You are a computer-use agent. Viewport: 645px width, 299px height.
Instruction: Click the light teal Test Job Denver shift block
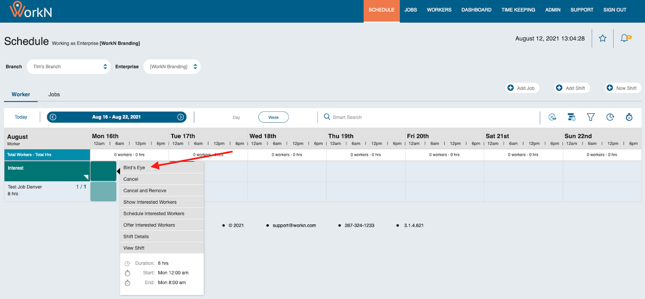click(103, 192)
